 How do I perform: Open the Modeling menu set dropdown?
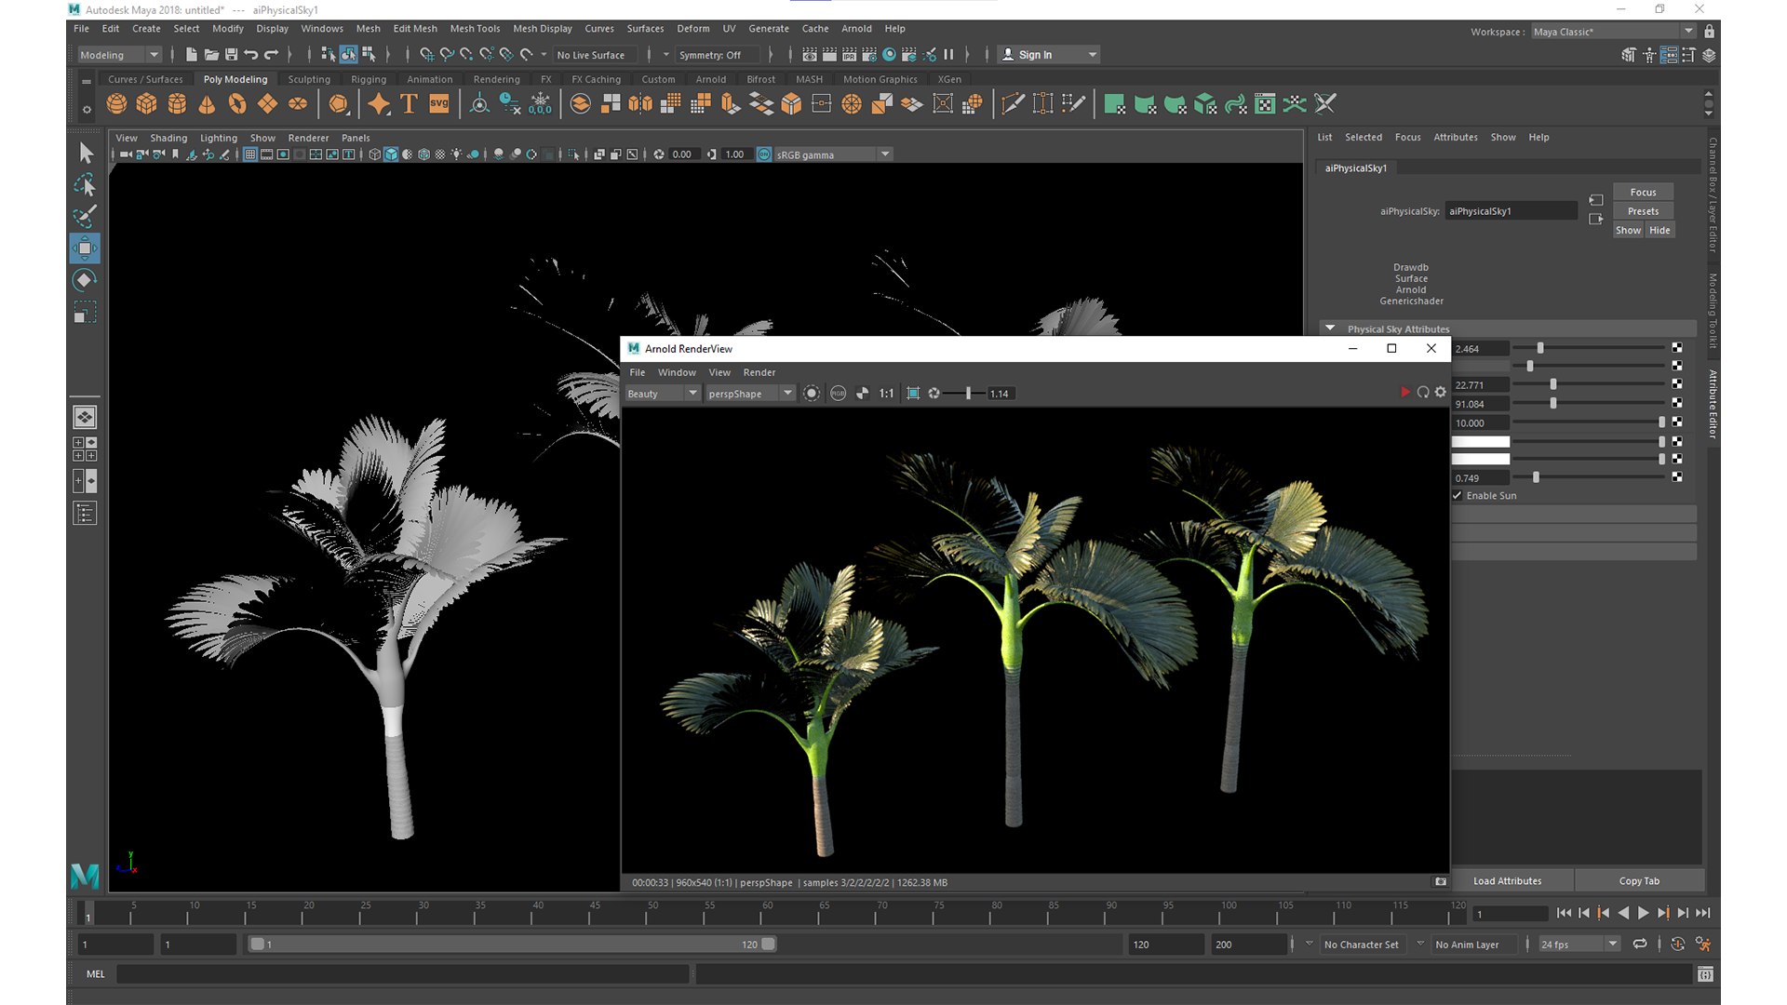120,55
